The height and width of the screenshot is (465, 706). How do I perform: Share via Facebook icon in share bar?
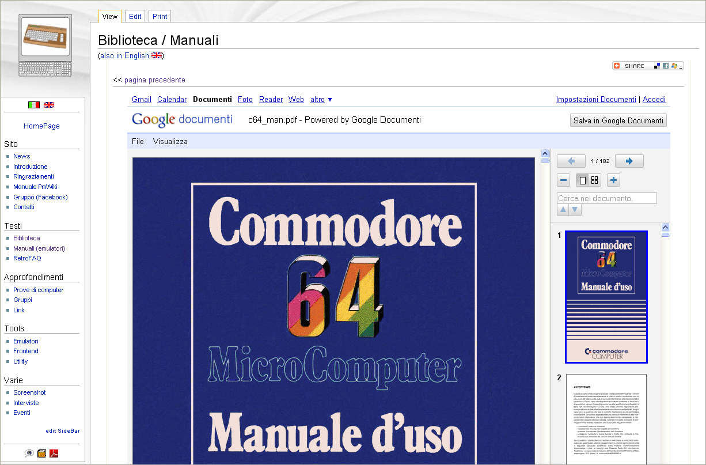point(666,66)
